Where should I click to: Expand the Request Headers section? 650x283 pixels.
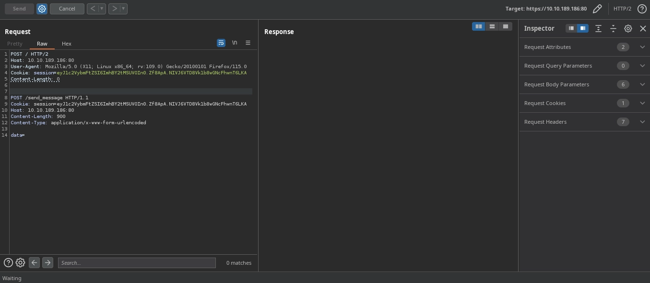pos(642,122)
